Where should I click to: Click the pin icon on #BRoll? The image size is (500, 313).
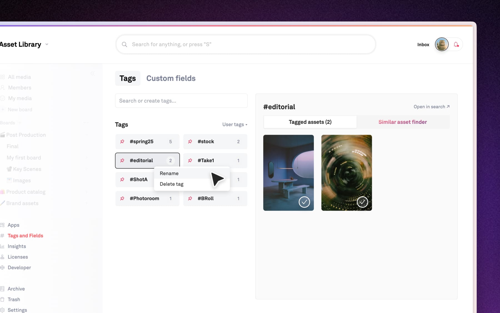190,198
